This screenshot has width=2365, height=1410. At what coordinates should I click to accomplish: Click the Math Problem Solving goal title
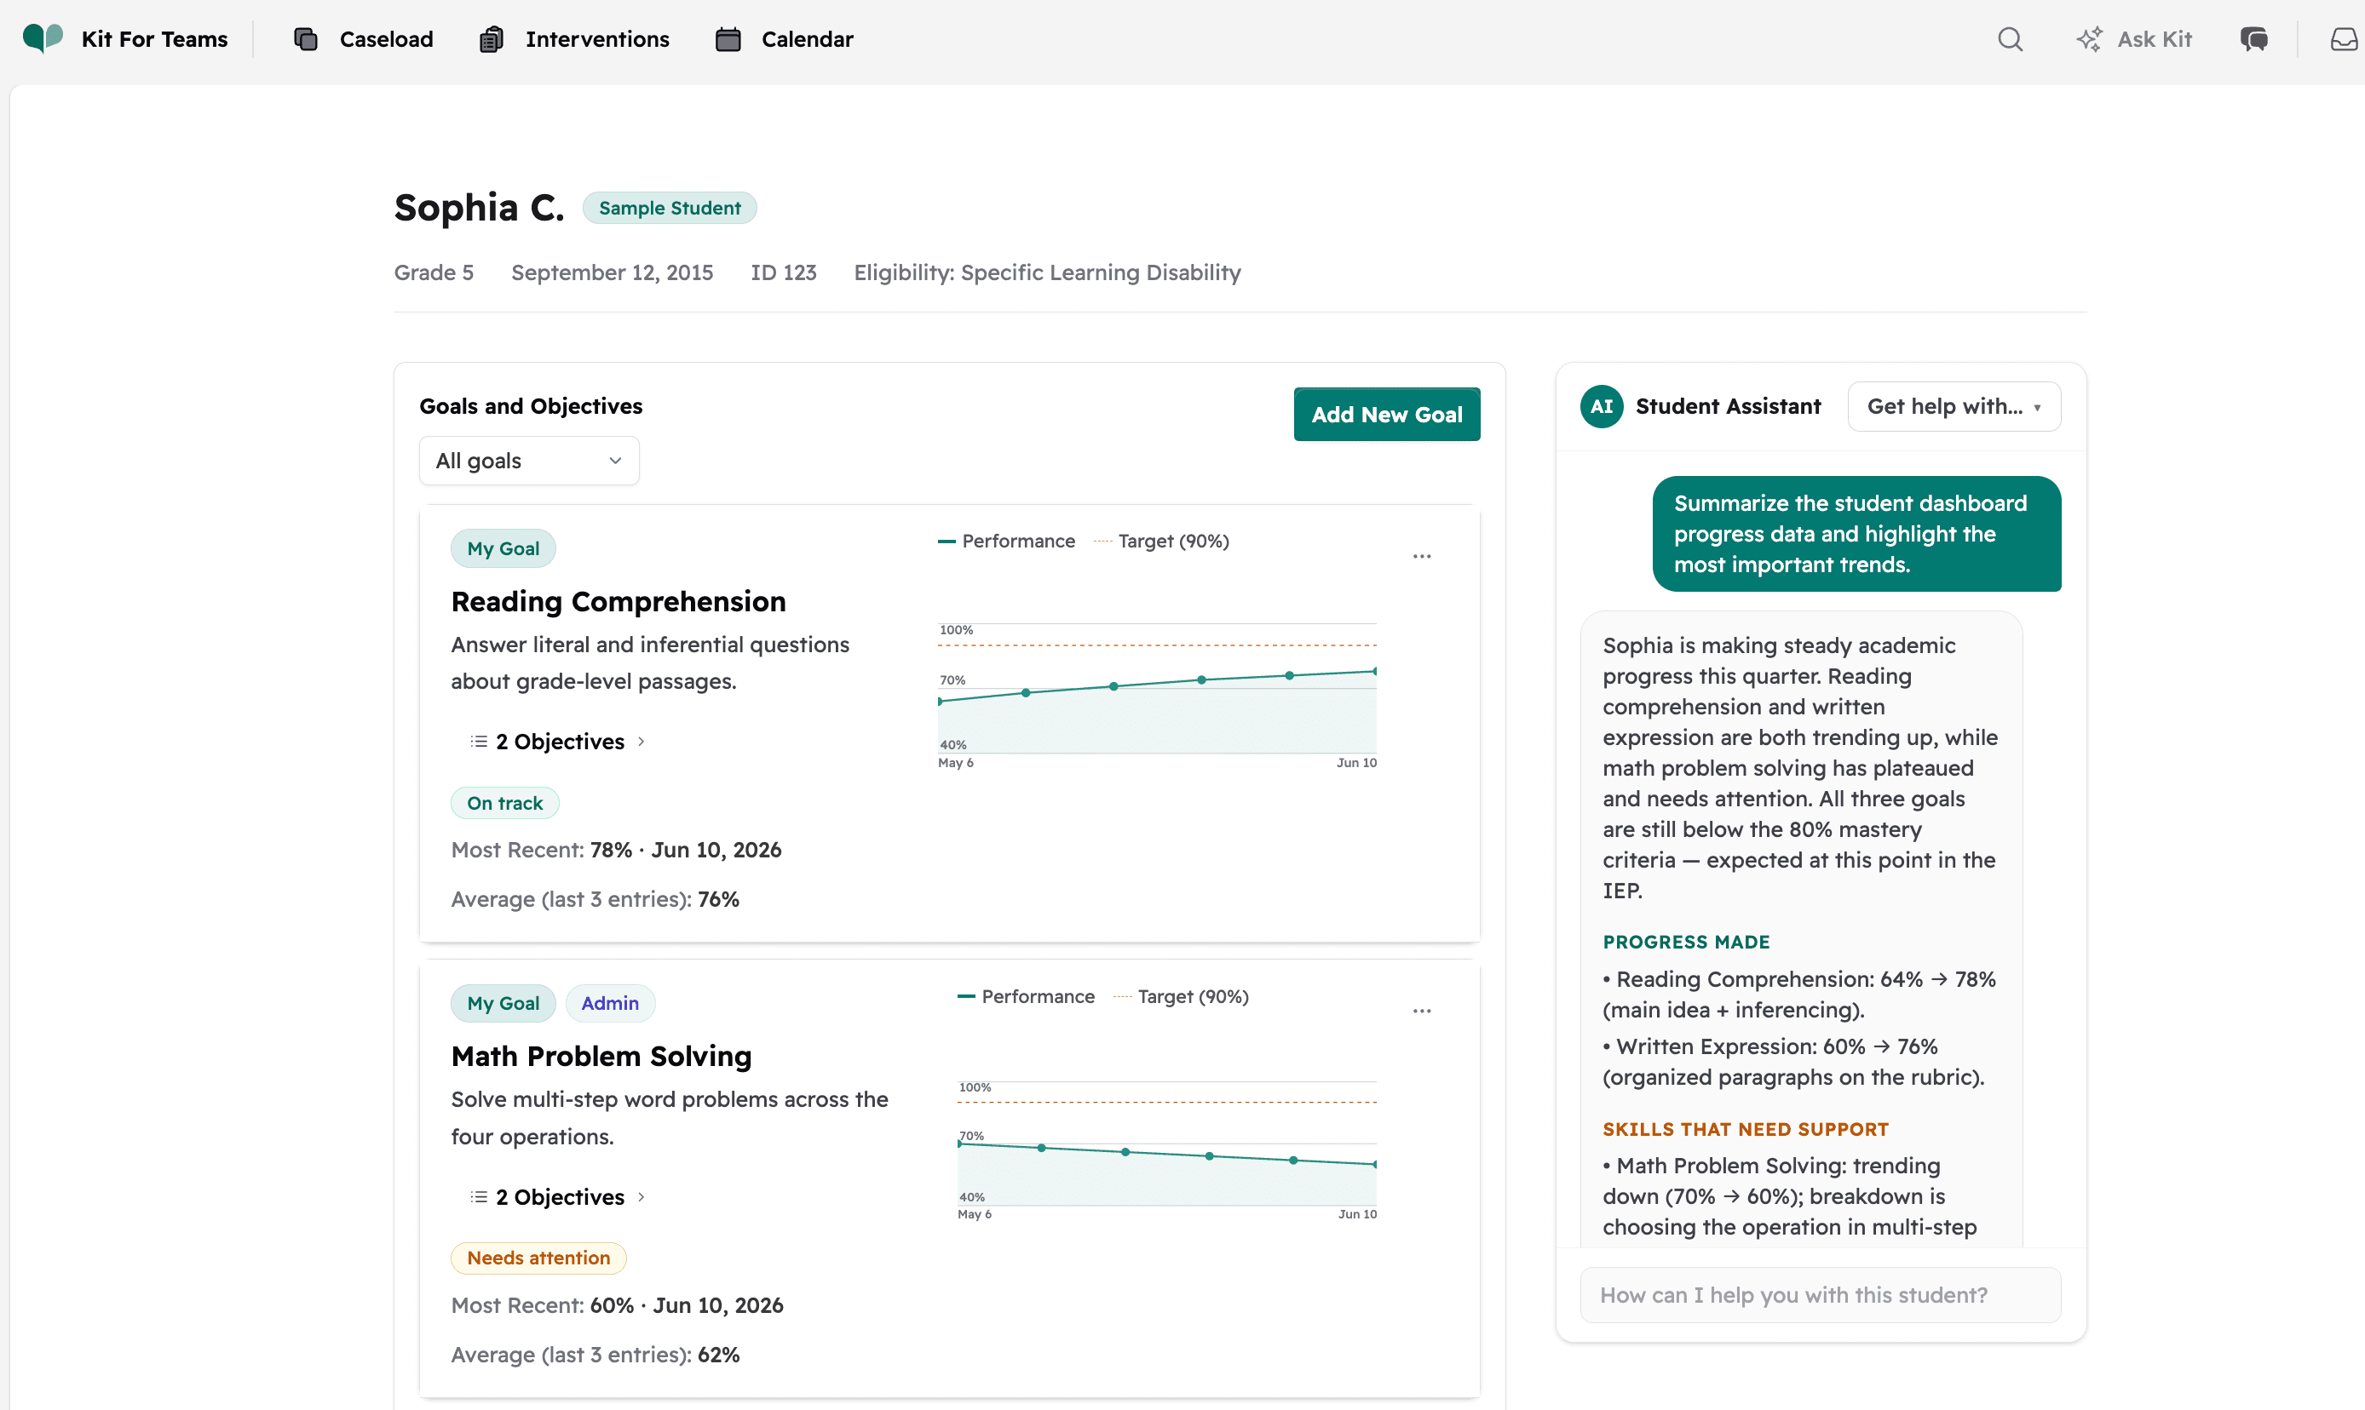point(601,1057)
